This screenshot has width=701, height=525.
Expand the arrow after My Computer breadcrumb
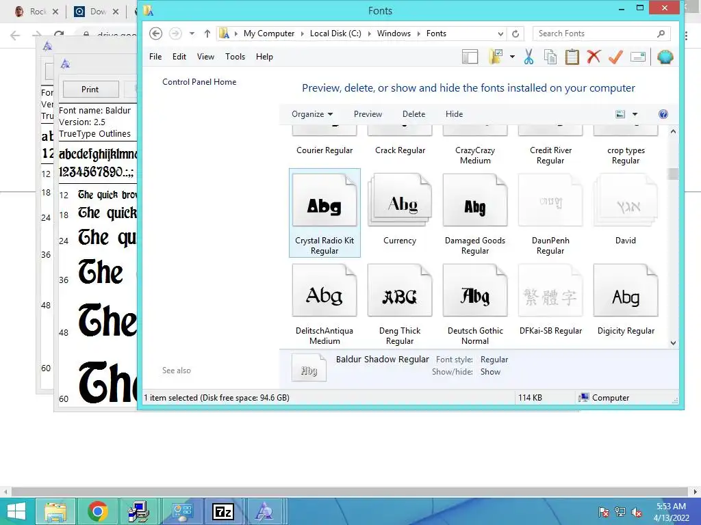(x=303, y=33)
